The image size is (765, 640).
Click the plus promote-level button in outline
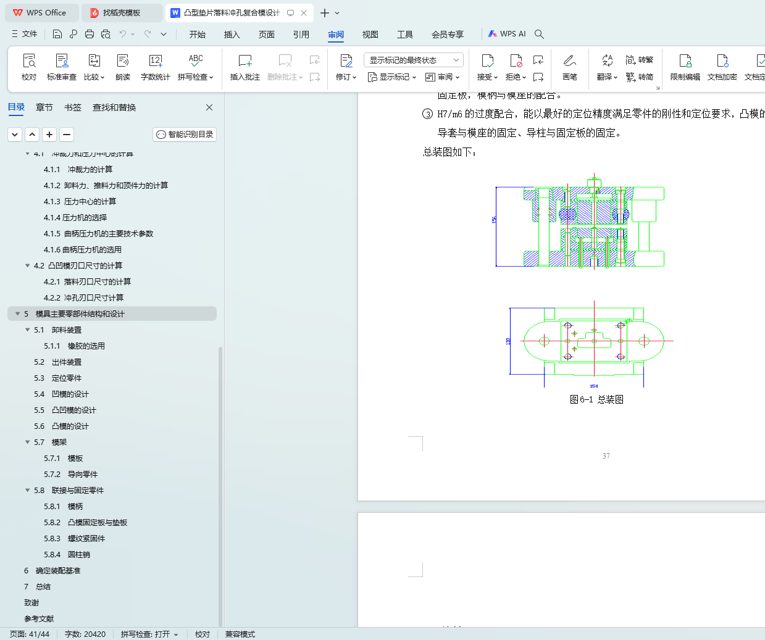click(x=49, y=134)
